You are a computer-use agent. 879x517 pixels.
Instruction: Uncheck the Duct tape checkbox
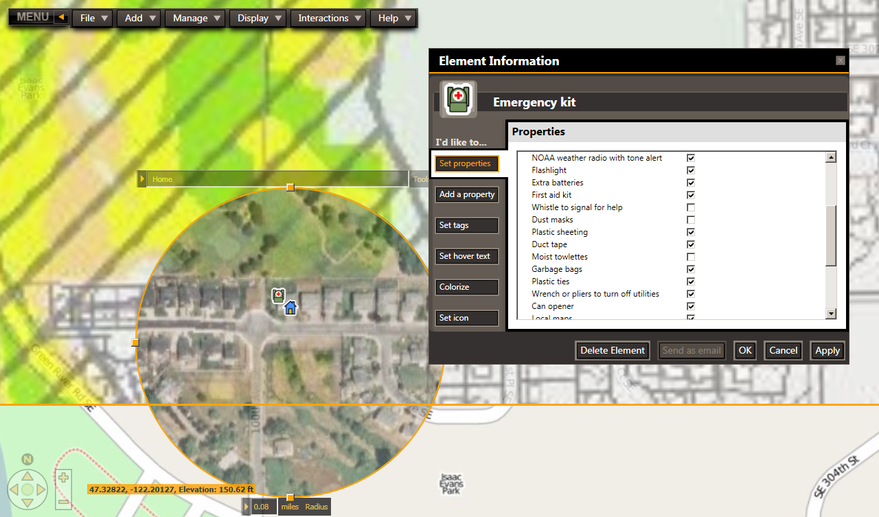point(691,244)
